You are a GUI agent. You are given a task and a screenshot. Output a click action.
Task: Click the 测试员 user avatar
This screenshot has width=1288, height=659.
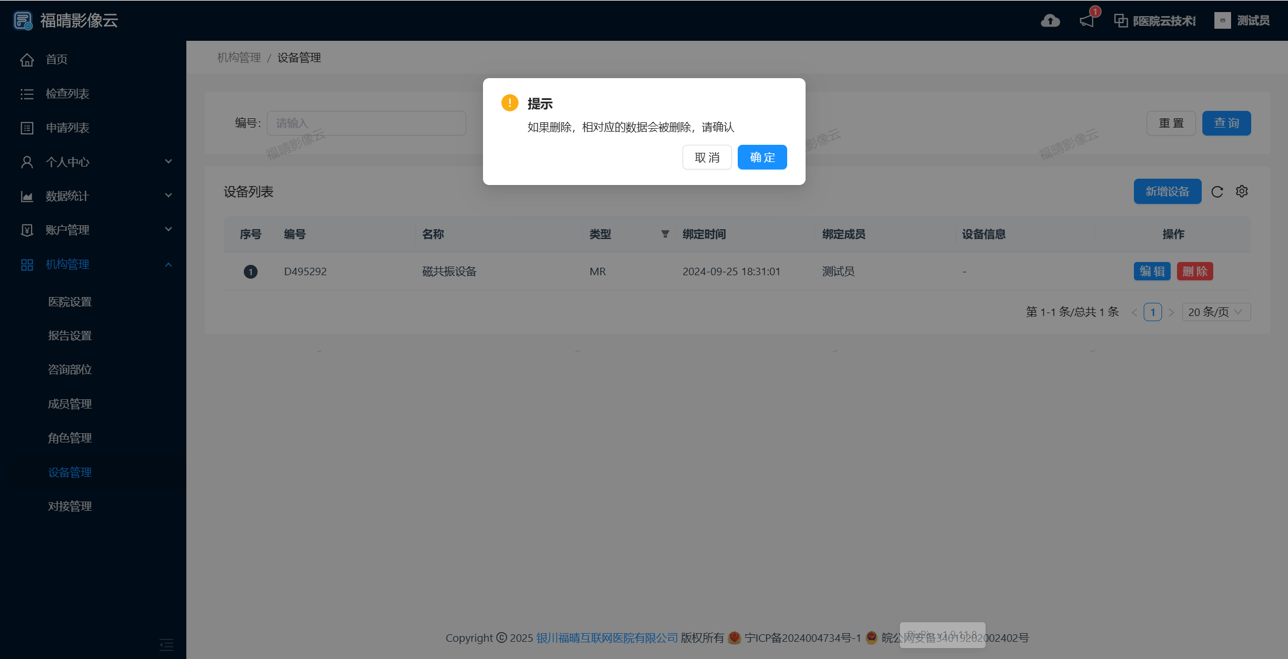click(x=1222, y=21)
